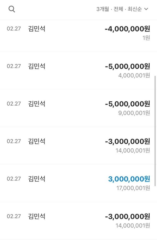Tap the 4,000,001원 balance text

tap(134, 75)
